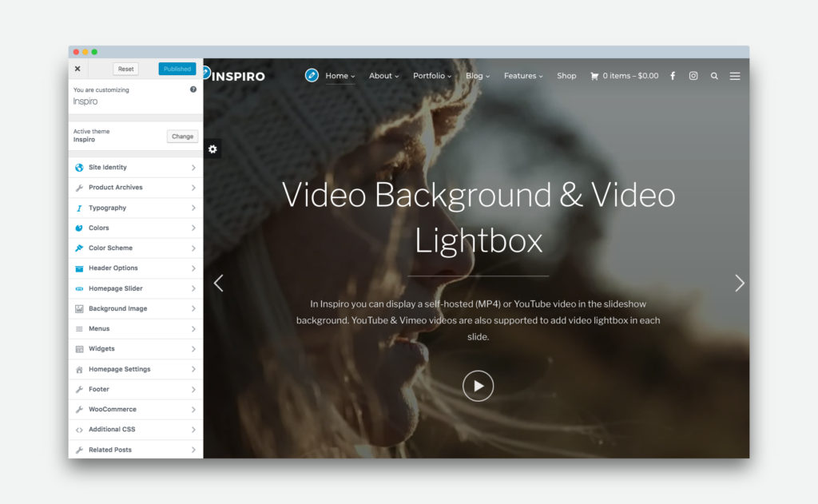Open the Home menu item
This screenshot has height=504, width=818.
click(340, 76)
